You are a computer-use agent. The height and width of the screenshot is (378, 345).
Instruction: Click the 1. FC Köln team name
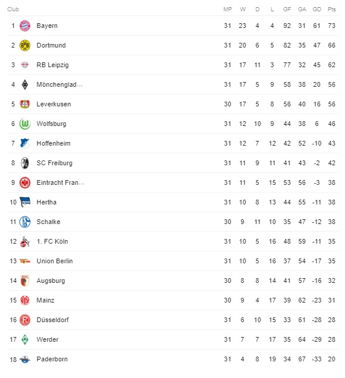click(x=52, y=241)
